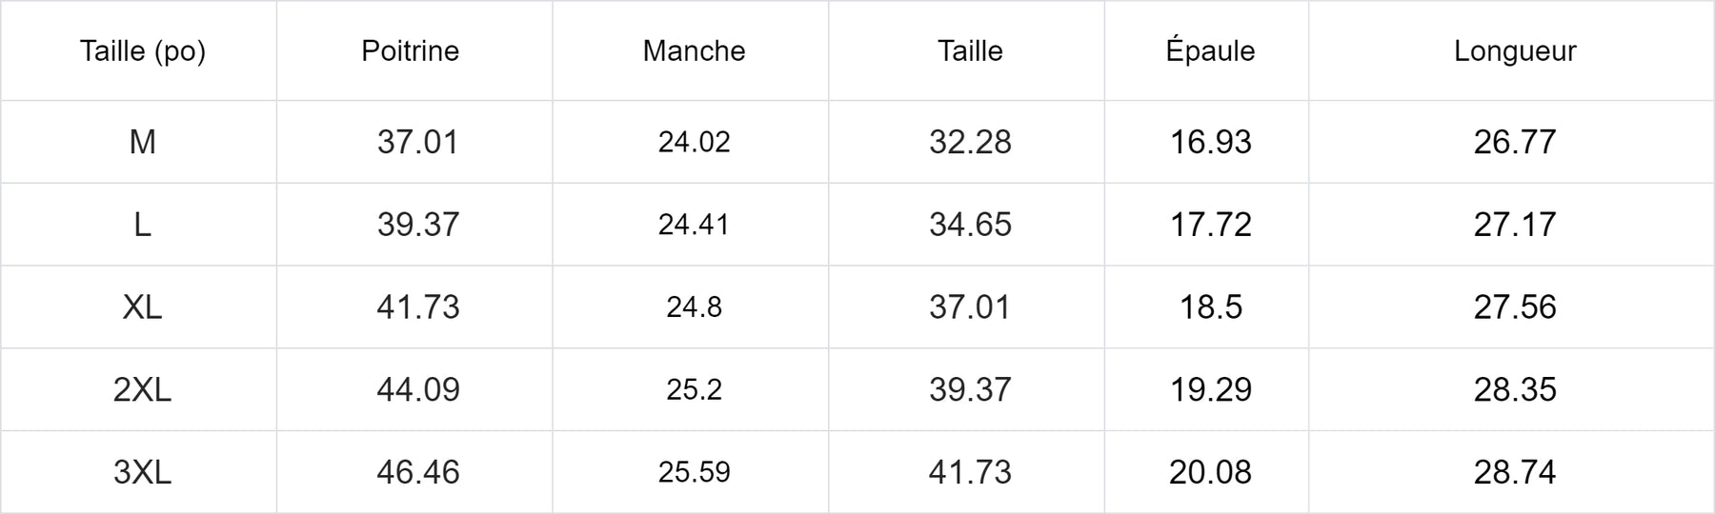Select the 16.93 shoulder value cell

click(x=1210, y=142)
